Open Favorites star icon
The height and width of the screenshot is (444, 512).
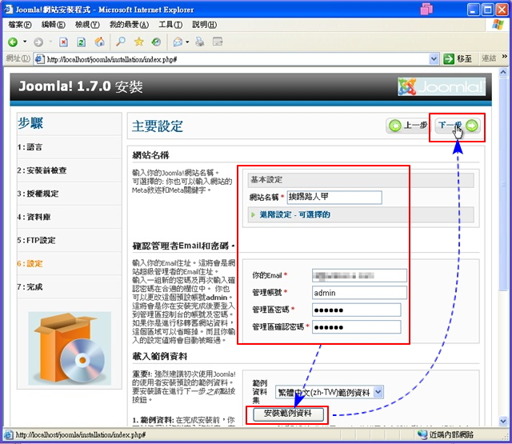point(138,42)
